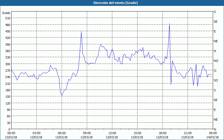This screenshot has width=224, height=140.
Task: Click the 0 degree axis label
Action: (x=10, y=129)
